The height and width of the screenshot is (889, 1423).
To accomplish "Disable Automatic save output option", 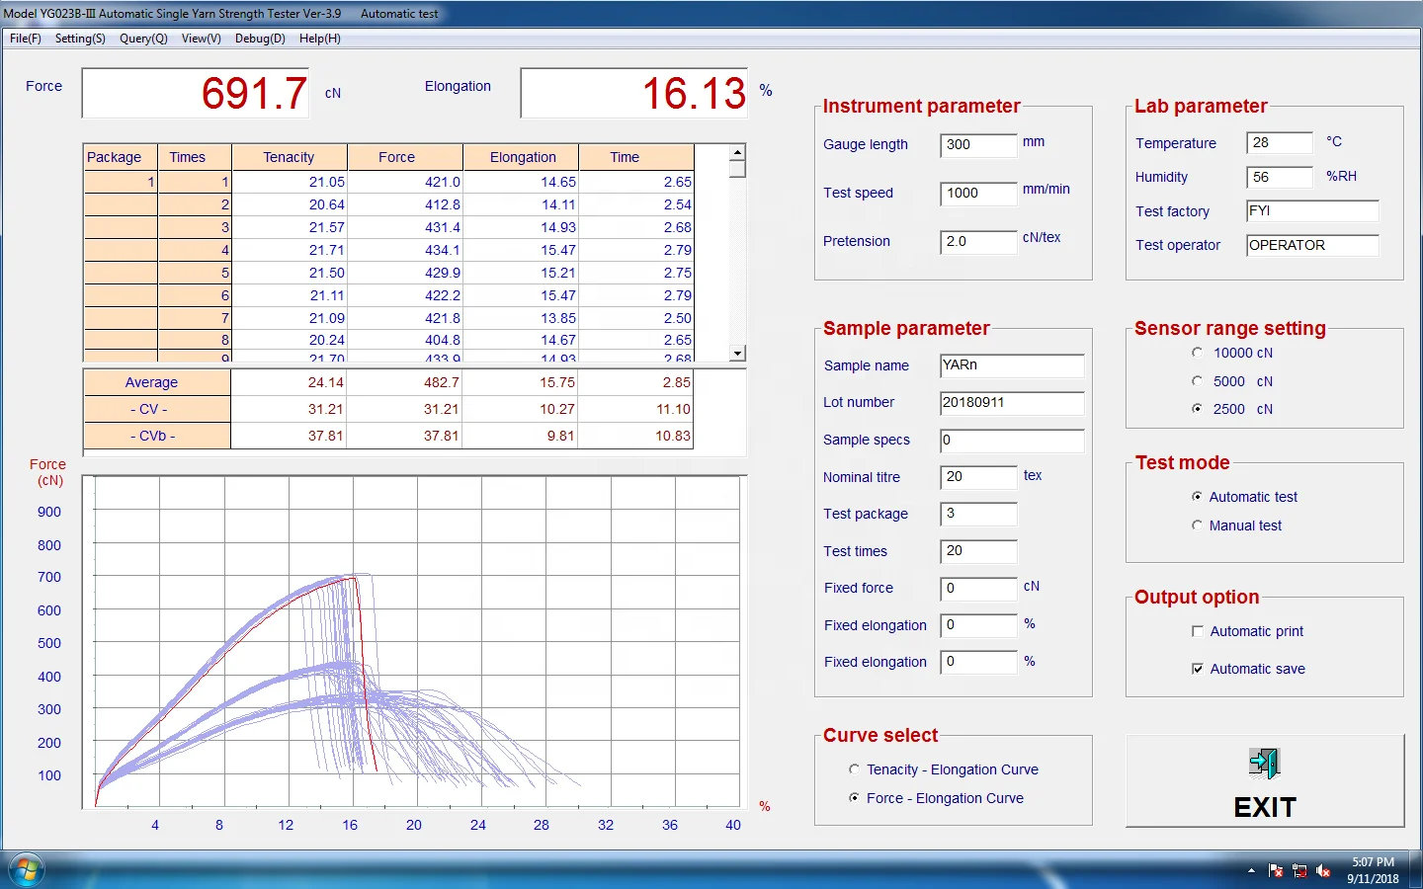I will (x=1197, y=669).
